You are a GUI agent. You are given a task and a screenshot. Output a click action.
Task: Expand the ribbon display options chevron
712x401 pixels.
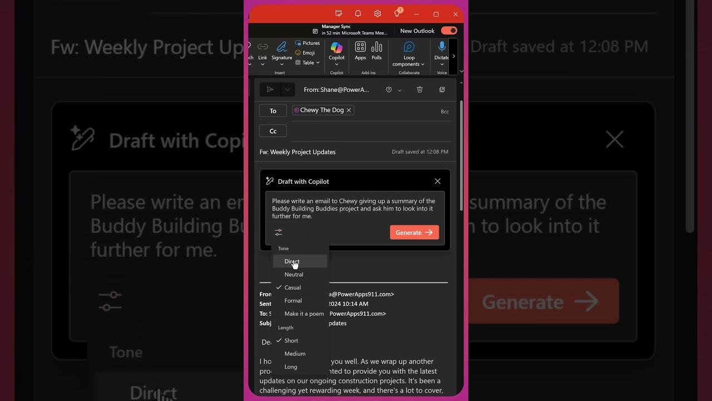[461, 71]
